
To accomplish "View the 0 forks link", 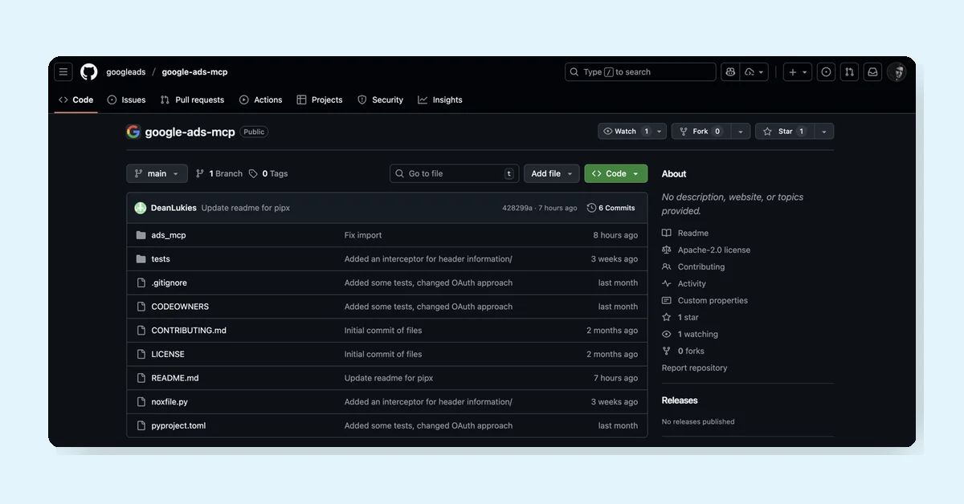I will [683, 352].
